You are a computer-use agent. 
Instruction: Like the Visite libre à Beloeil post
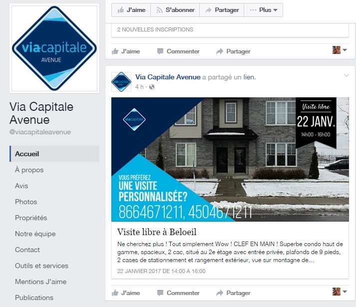point(126,293)
